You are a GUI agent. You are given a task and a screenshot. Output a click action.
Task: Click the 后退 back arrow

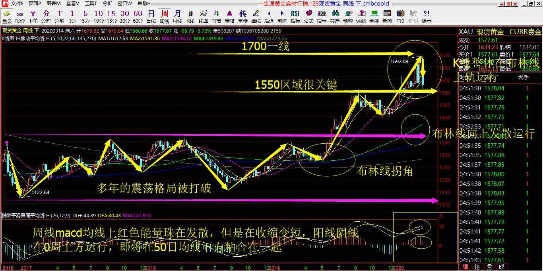click(x=269, y=17)
